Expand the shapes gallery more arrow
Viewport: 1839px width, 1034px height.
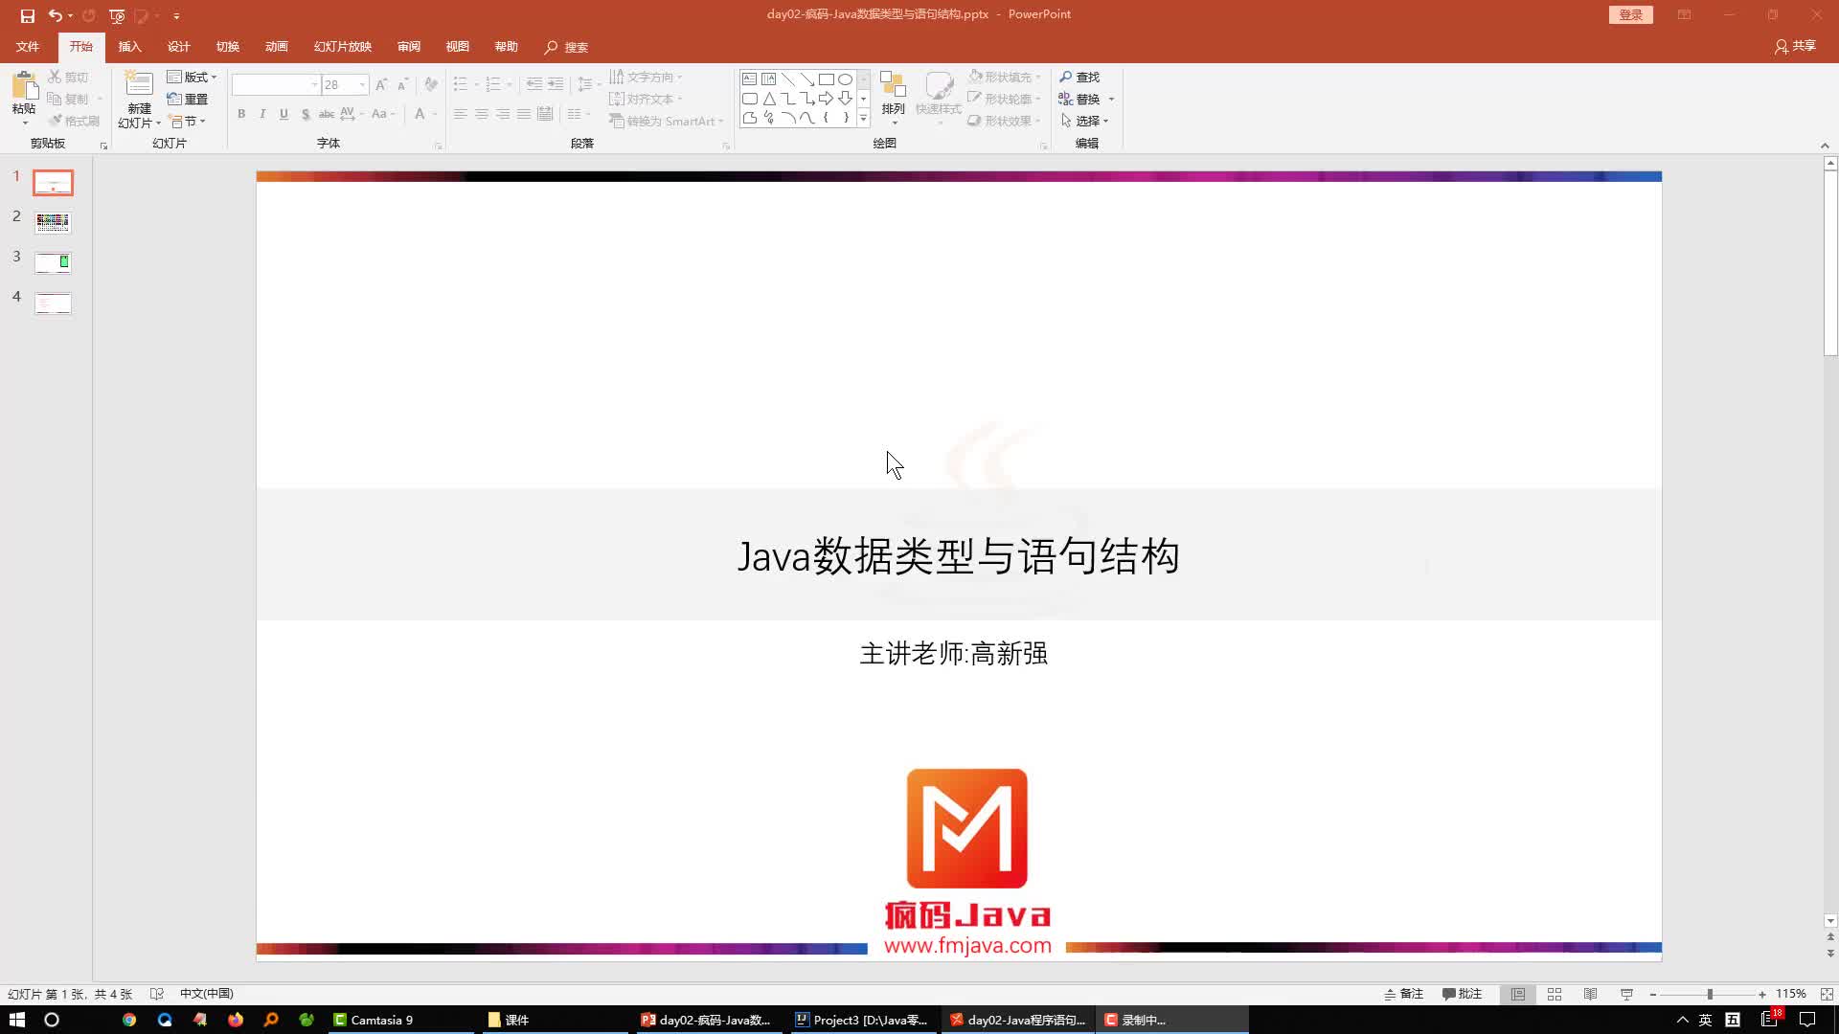pos(863,119)
